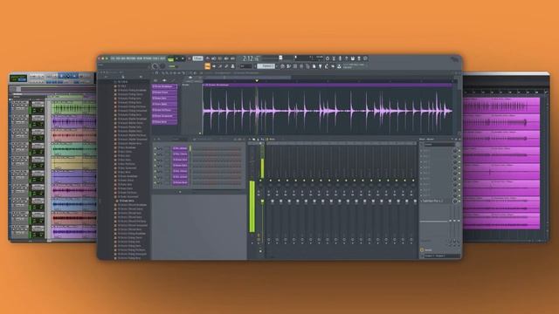559x314 pixels.
Task: Select the yellow clip in the Pro Tools window
Action: click(73, 163)
